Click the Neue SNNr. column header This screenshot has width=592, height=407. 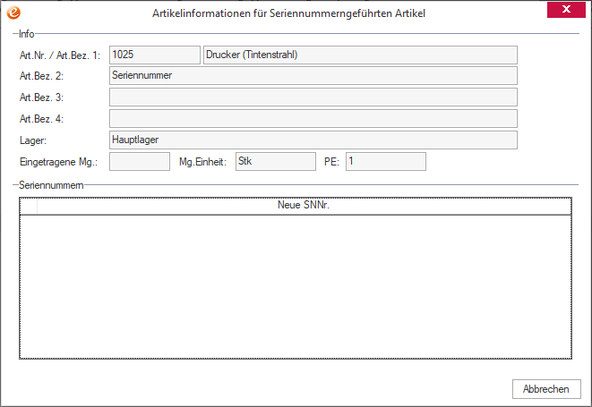(x=304, y=206)
